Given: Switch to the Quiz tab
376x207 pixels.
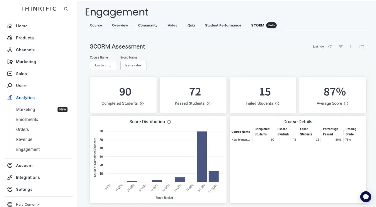Looking at the screenshot, I should click(x=191, y=26).
